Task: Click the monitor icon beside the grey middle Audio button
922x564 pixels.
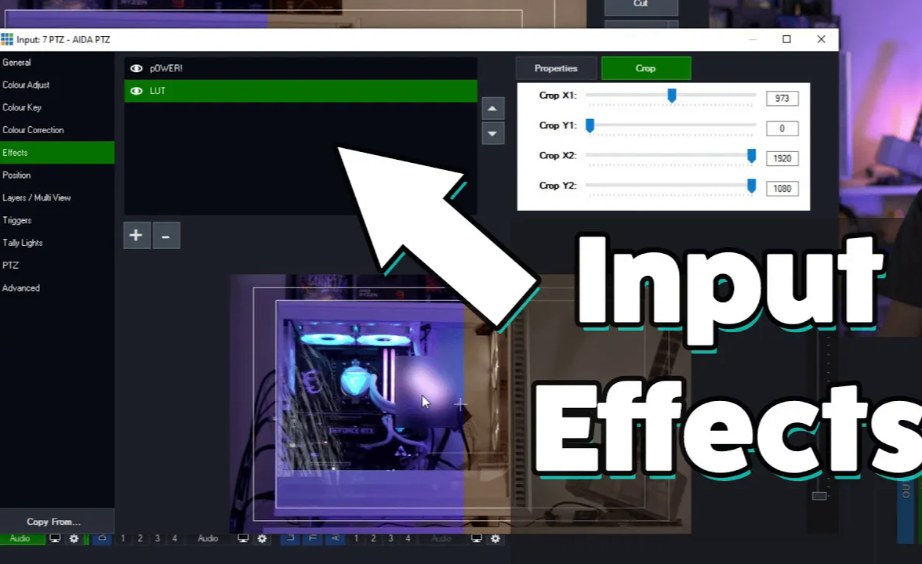Action: coord(243,539)
